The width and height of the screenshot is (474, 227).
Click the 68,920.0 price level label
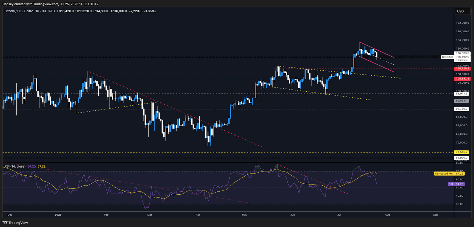click(462, 158)
